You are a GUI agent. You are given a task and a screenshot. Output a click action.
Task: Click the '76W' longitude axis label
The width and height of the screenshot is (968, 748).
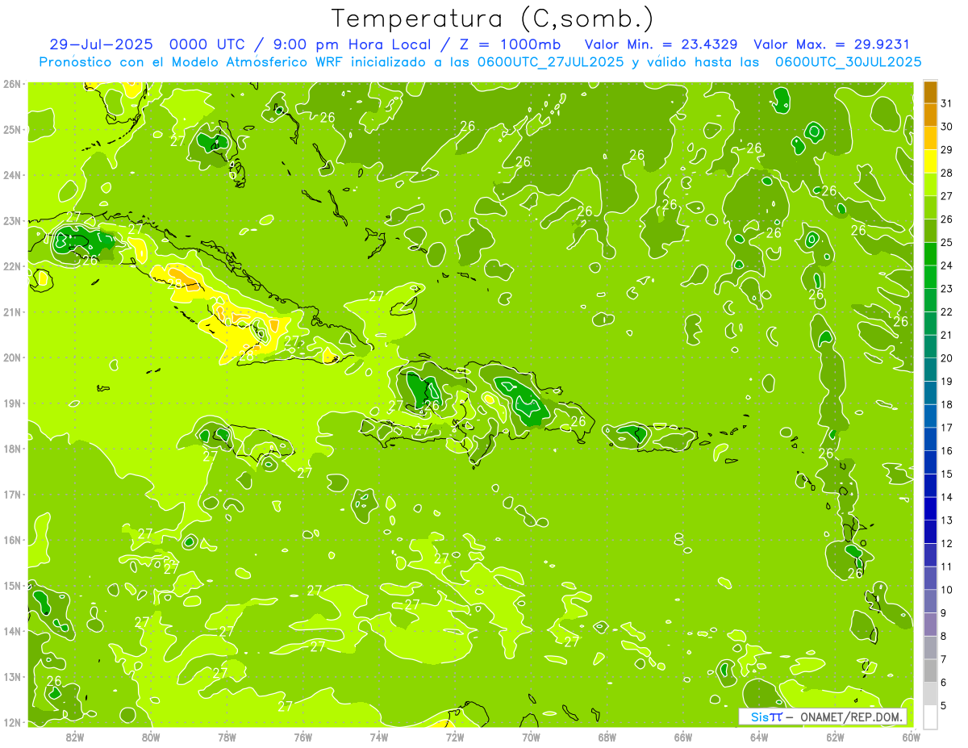[303, 737]
